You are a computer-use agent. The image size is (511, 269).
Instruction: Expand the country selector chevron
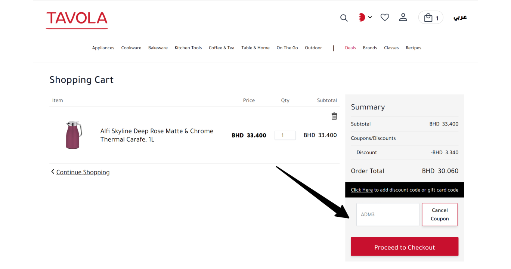pos(370,17)
